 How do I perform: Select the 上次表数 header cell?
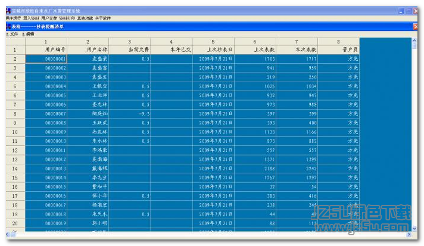coord(255,50)
